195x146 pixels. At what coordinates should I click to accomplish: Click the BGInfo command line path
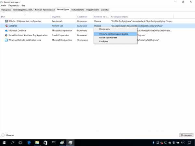142,21
